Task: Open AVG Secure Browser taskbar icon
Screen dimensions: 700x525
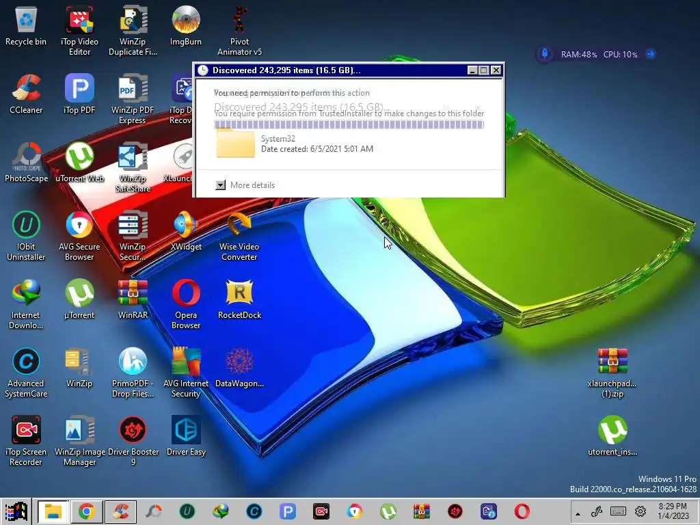Action: (355, 511)
